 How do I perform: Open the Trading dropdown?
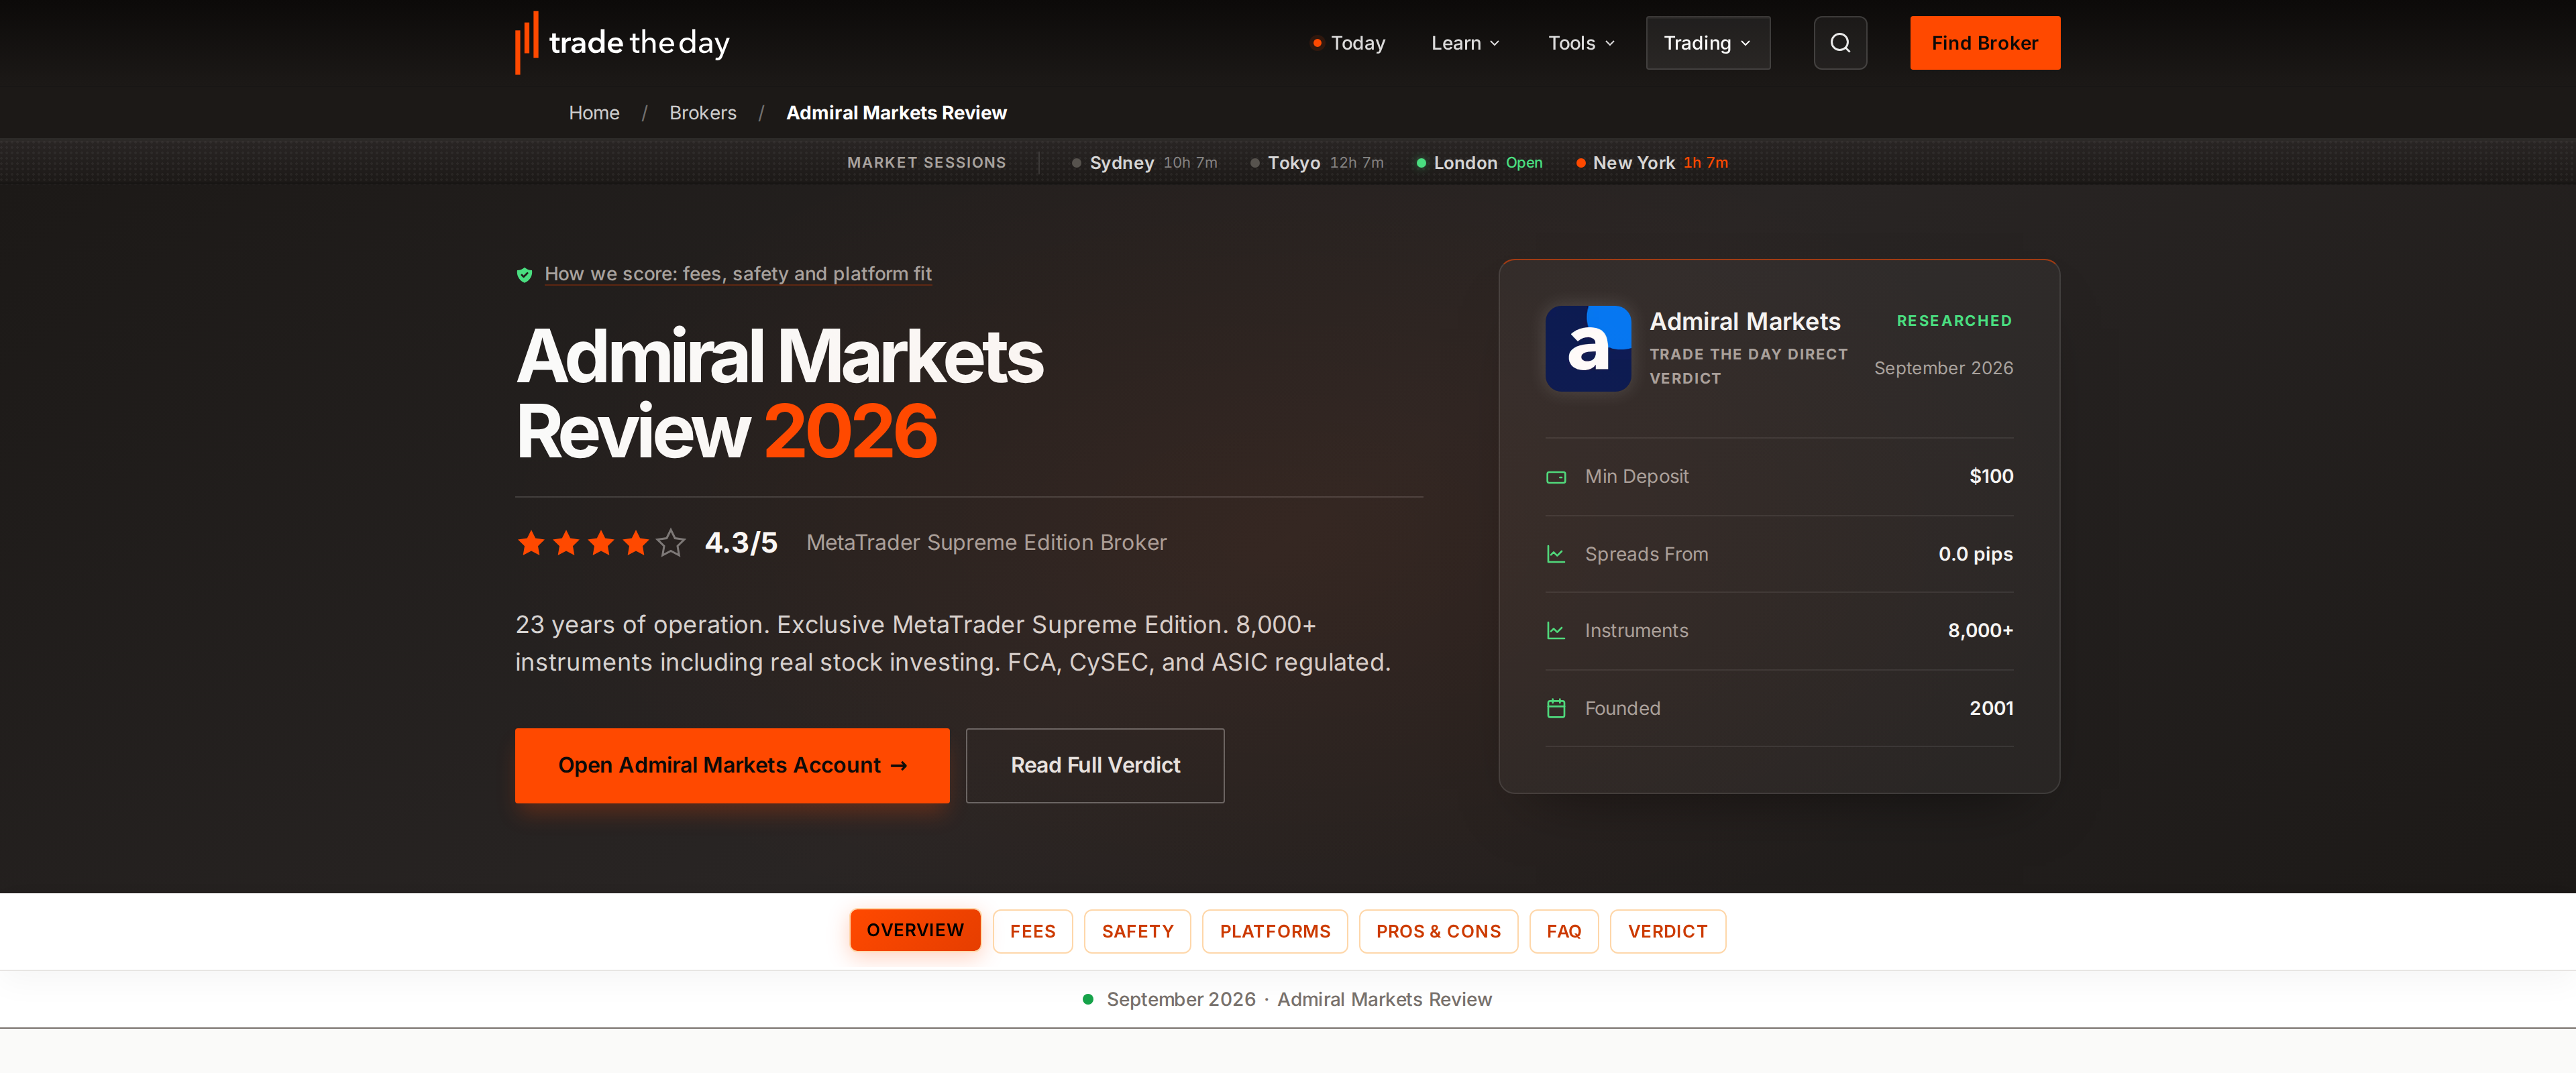[1707, 43]
